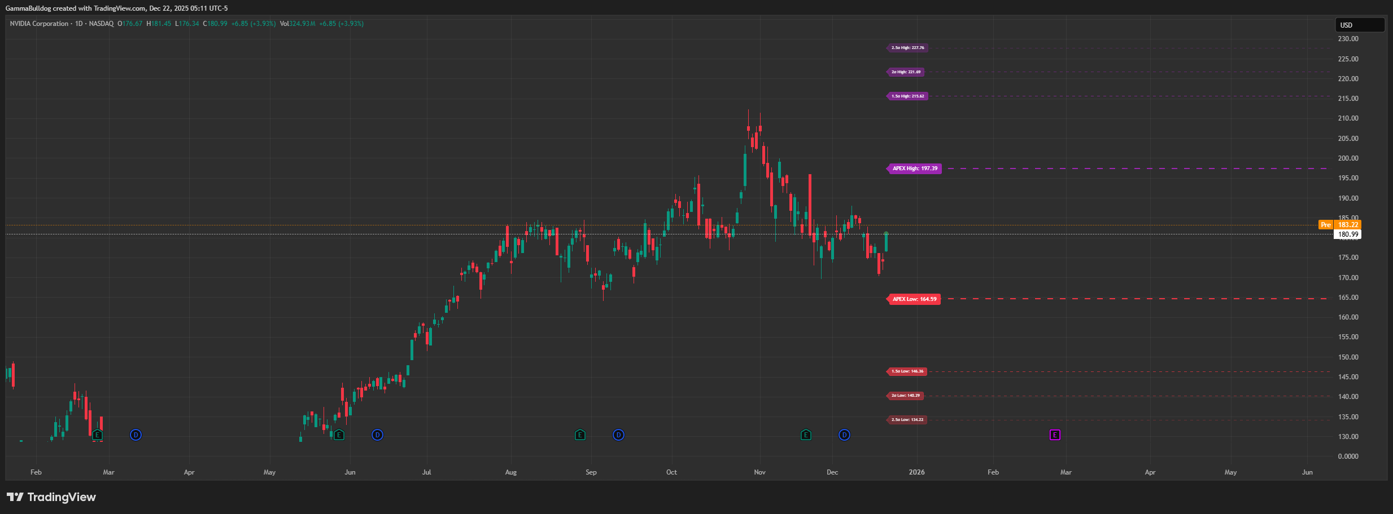
Task: Click the 1D interval in the chart legend
Action: 79,24
